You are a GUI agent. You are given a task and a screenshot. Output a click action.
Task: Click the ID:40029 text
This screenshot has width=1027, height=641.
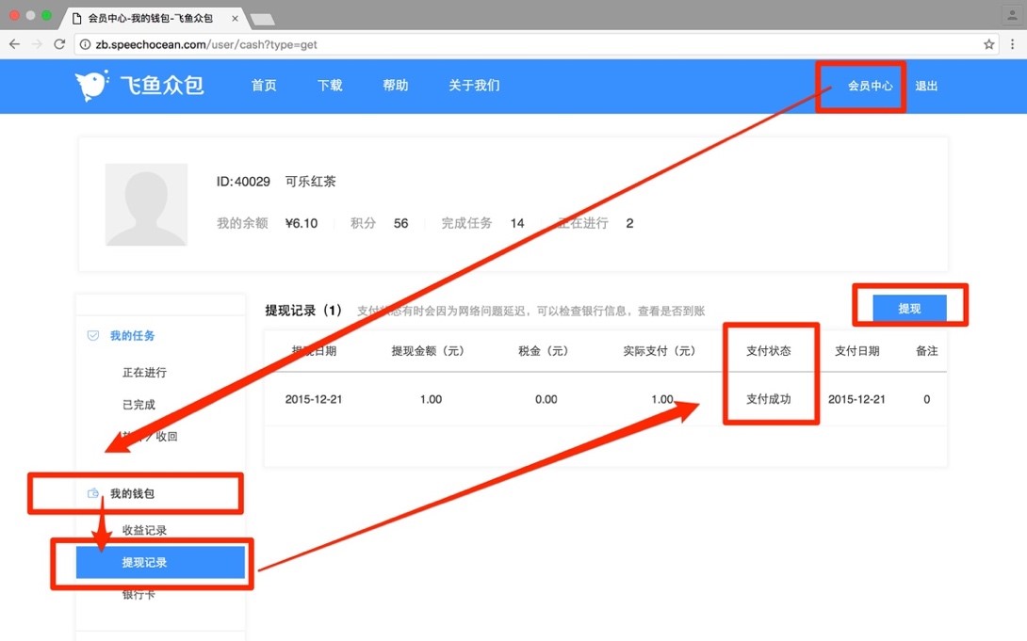click(243, 181)
